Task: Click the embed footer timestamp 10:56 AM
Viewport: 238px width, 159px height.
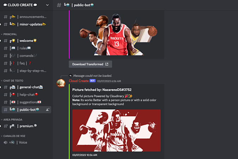Action: point(85,155)
